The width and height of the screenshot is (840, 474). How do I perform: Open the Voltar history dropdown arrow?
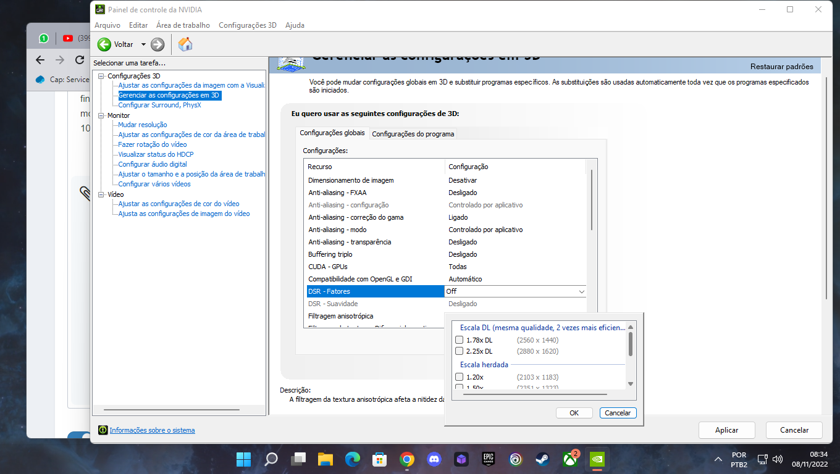[x=143, y=44]
